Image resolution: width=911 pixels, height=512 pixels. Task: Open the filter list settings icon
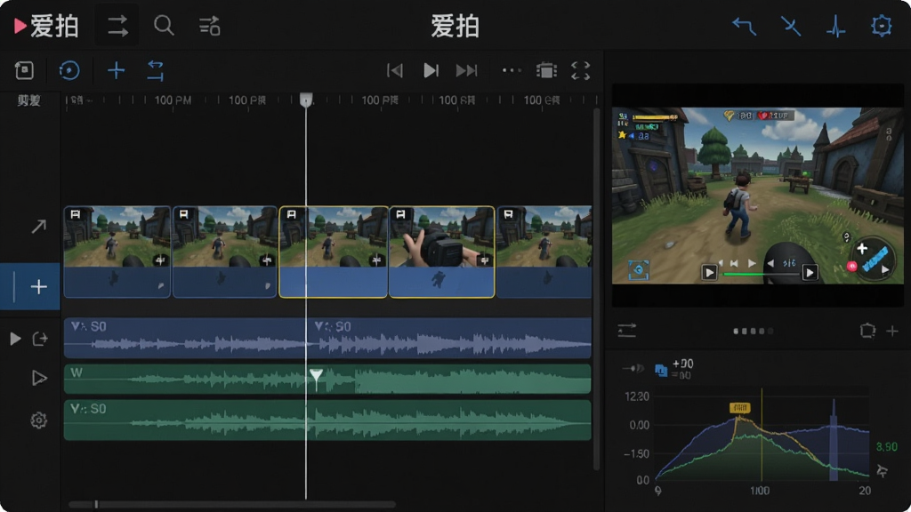pos(210,26)
